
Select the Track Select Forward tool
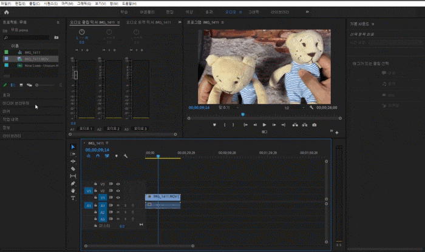point(73,154)
